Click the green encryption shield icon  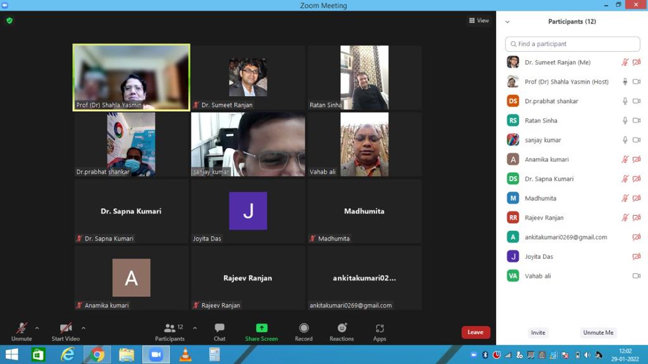coord(9,20)
